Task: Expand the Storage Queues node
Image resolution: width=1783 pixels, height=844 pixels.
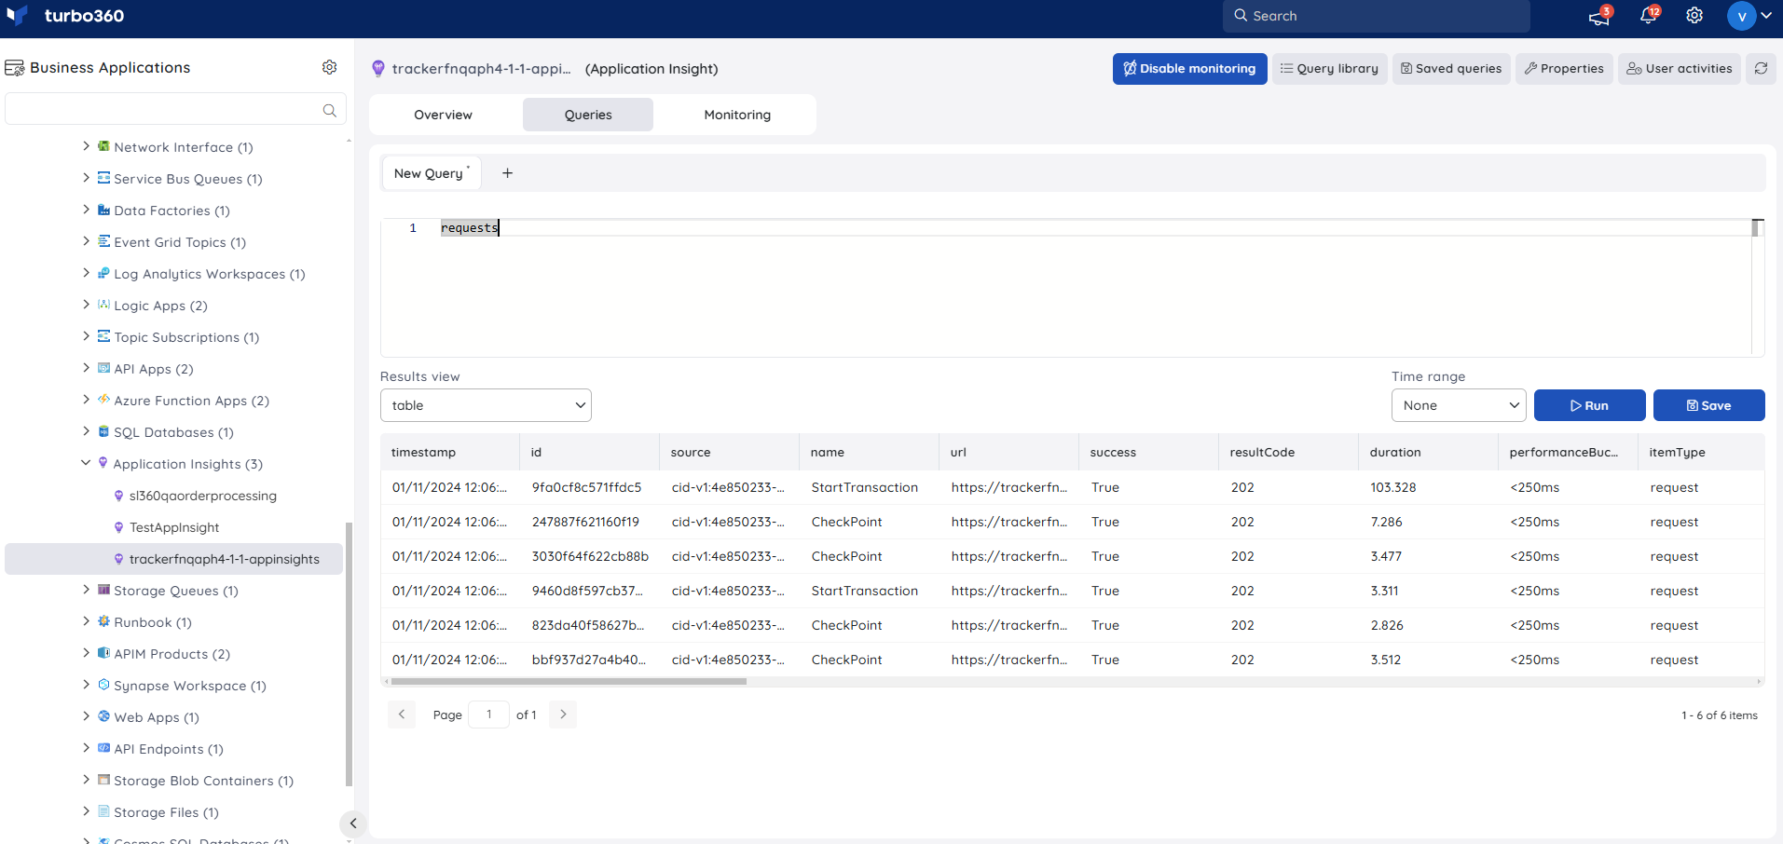Action: [86, 590]
